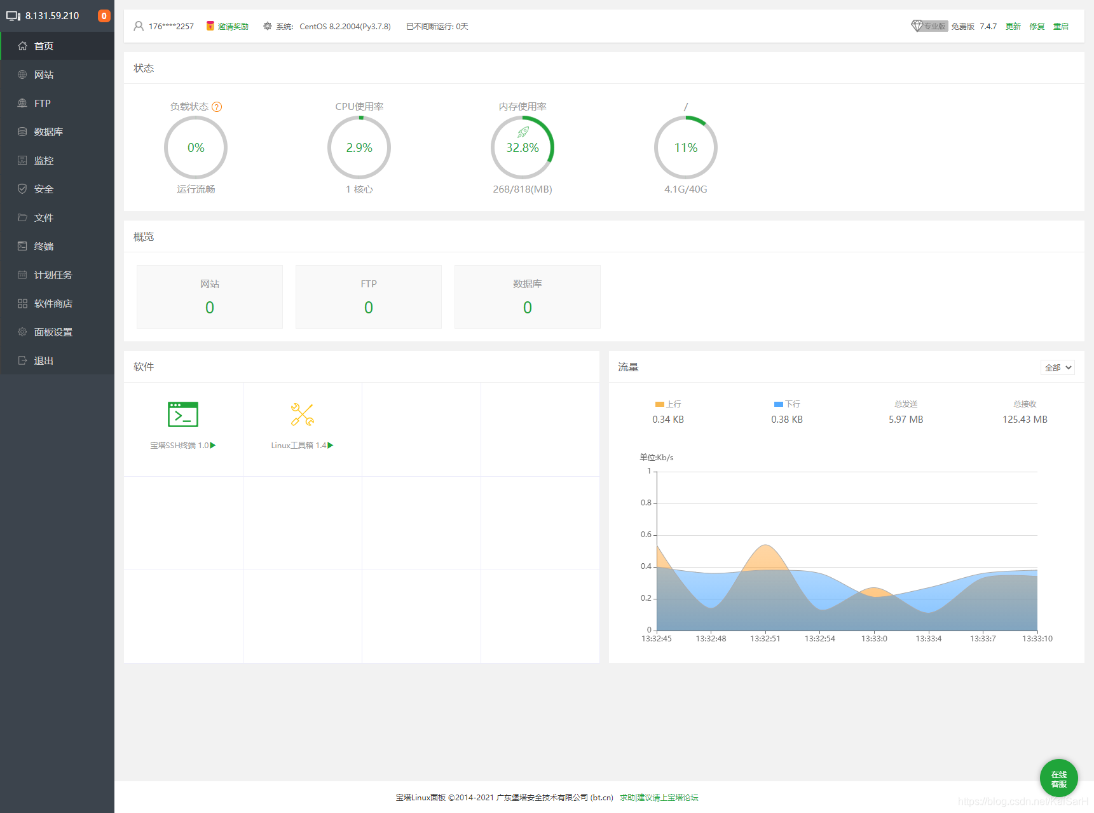Viewport: 1094px width, 813px height.
Task: Click the orange notification badge showing 0
Action: pyautogui.click(x=104, y=16)
